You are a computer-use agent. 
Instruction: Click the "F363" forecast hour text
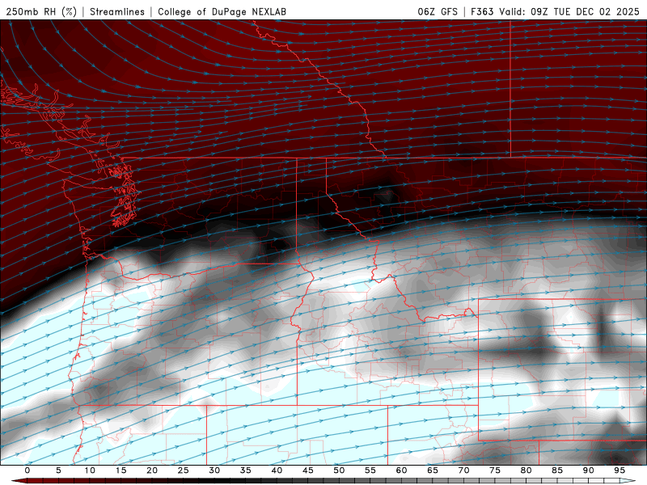point(483,11)
